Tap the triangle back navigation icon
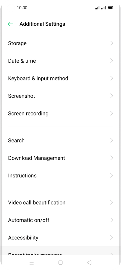Screen dimensions: 121x270 click(89, 263)
